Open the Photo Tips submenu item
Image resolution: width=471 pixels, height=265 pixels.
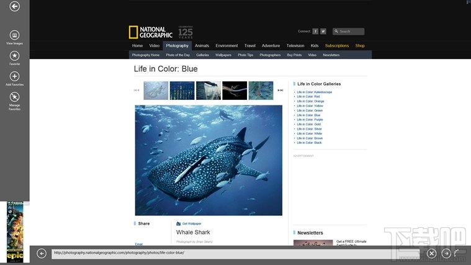(245, 55)
